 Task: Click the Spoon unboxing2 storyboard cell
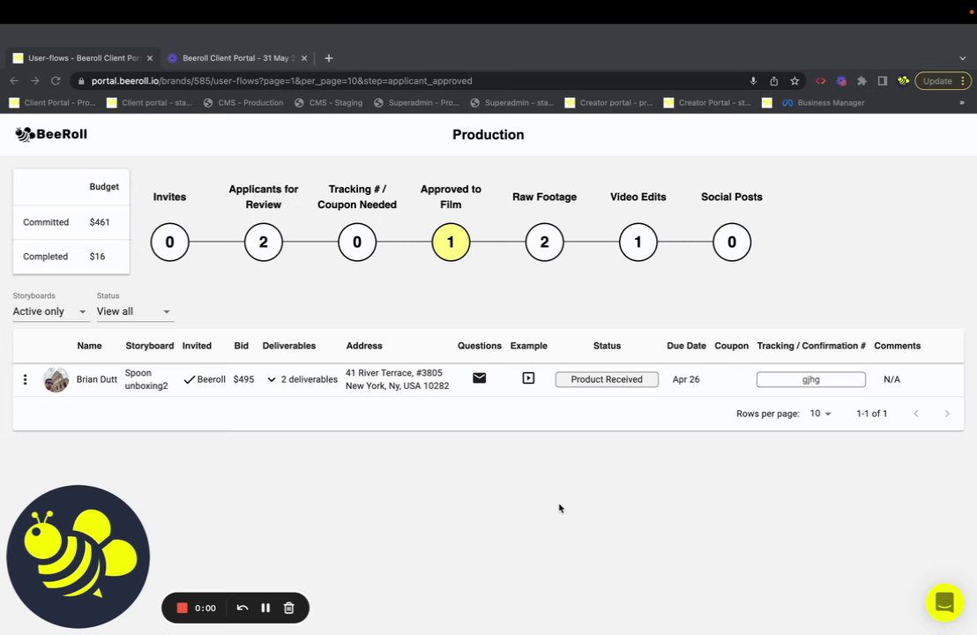click(x=146, y=379)
